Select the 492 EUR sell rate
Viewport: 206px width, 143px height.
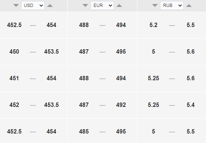(x=121, y=105)
